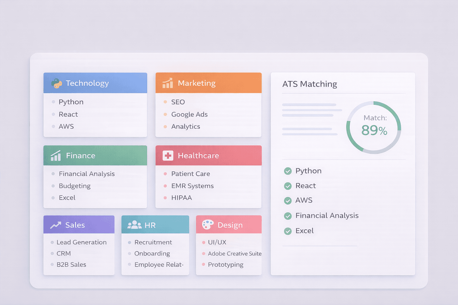The width and height of the screenshot is (458, 305).
Task: Click the palette icon on the Design card
Action: [208, 225]
